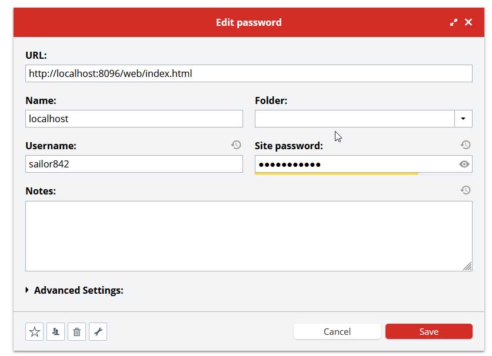Delete this entry using the trash icon
The height and width of the screenshot is (356, 492).
coord(77,332)
